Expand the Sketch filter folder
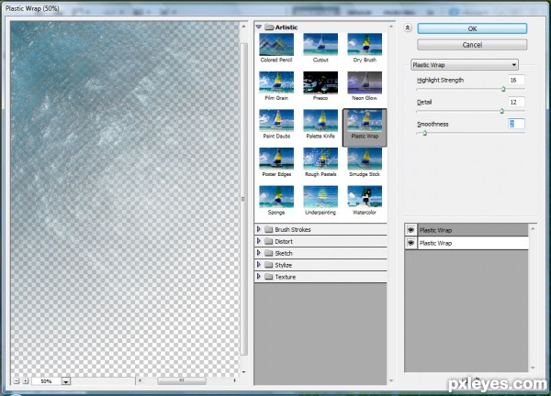 pos(259,253)
